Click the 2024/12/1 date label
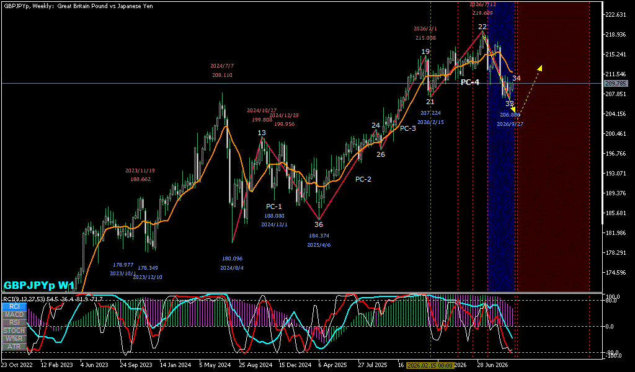Screen dimensions: 635x372 click(274, 224)
